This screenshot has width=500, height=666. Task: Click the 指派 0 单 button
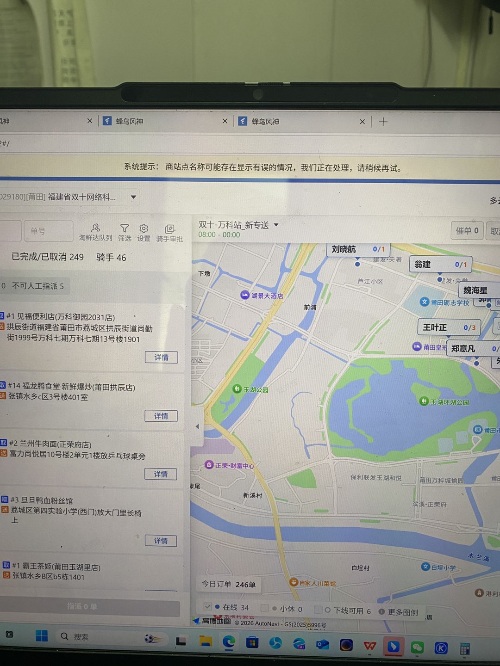pyautogui.click(x=90, y=606)
